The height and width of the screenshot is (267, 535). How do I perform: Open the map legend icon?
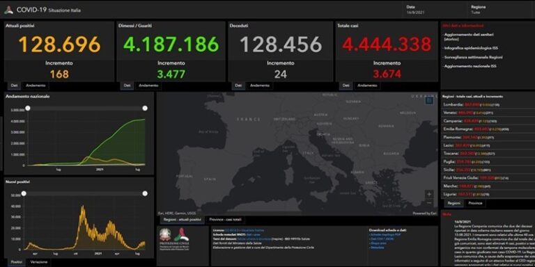(430, 100)
